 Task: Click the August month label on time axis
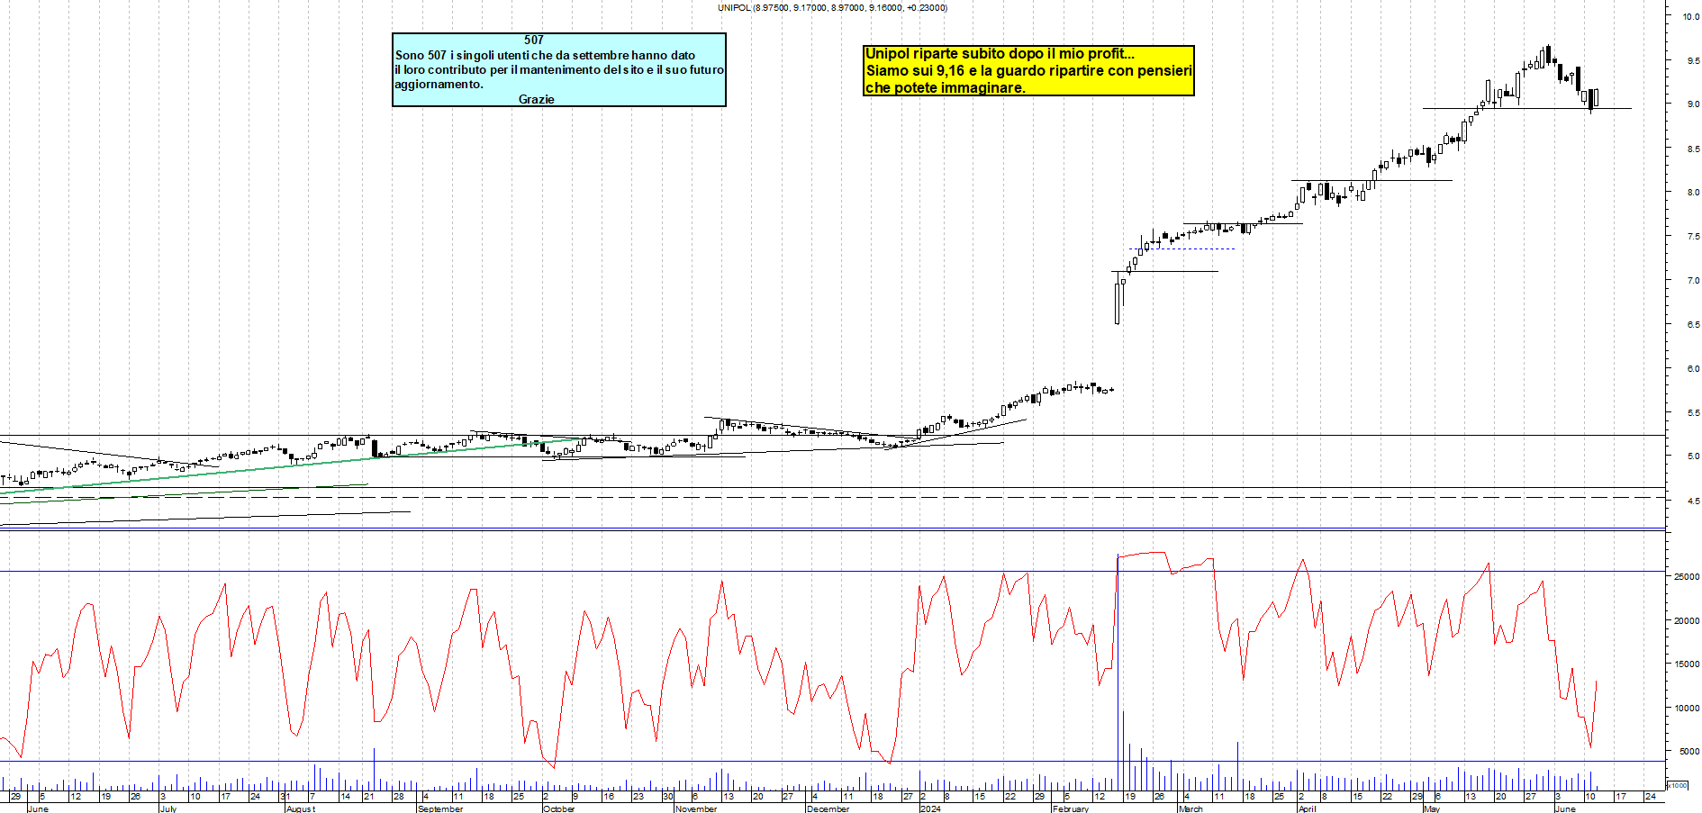tap(300, 808)
